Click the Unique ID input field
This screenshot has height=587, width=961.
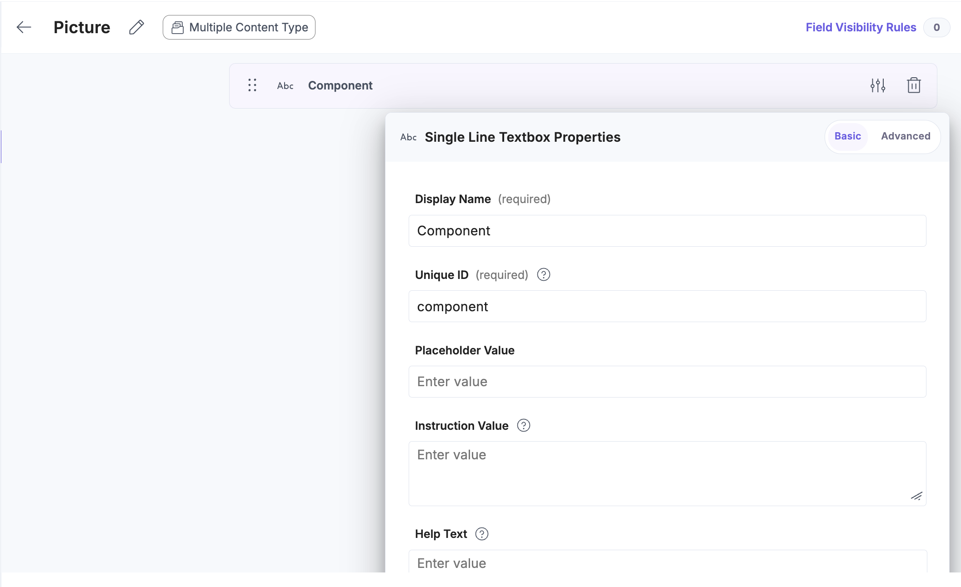pyautogui.click(x=667, y=306)
